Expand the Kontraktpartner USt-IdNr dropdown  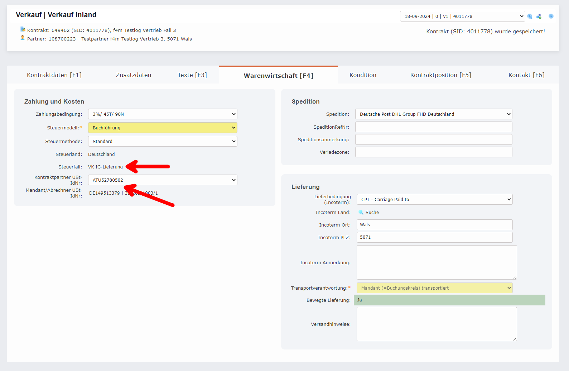[163, 180]
